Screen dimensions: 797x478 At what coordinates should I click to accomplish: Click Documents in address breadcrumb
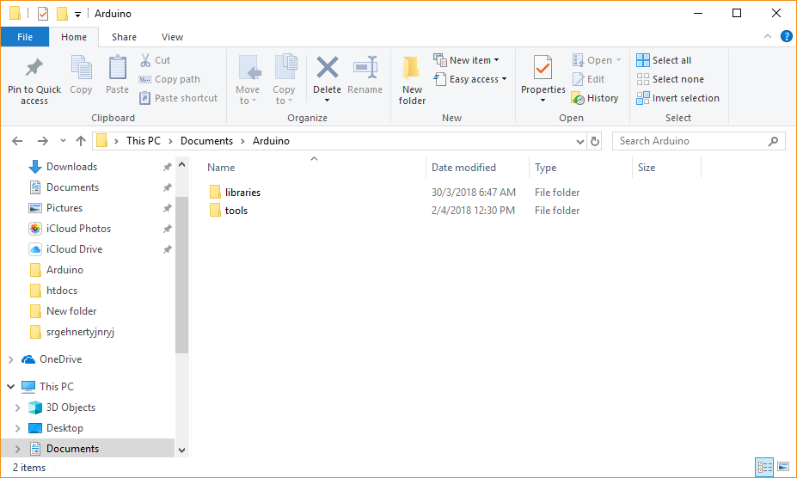[206, 141]
